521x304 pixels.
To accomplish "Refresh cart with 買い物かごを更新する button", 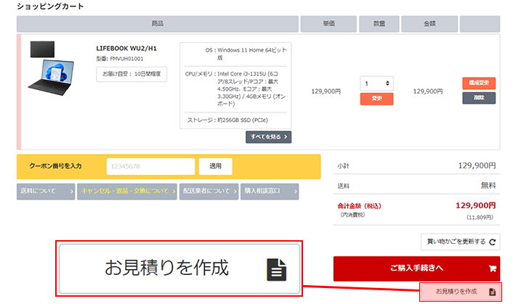I will pyautogui.click(x=460, y=242).
